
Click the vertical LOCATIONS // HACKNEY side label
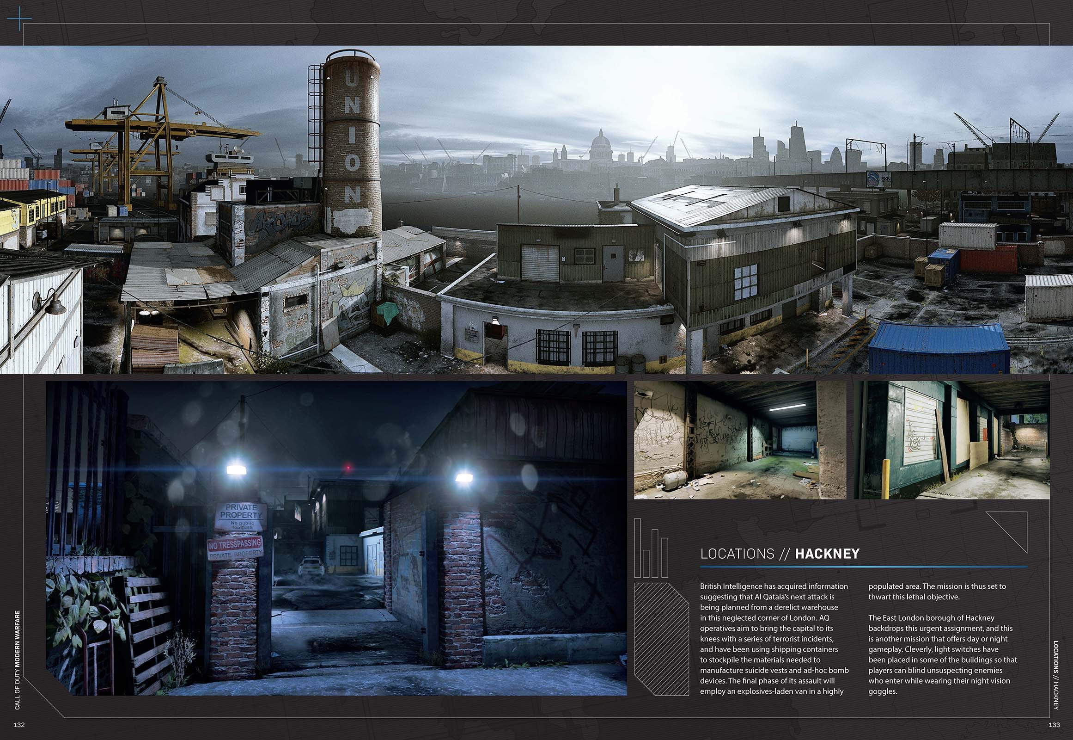tap(1056, 675)
